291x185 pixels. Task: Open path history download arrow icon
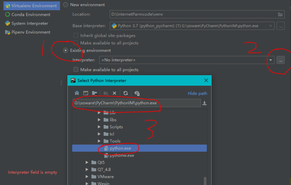(205, 103)
